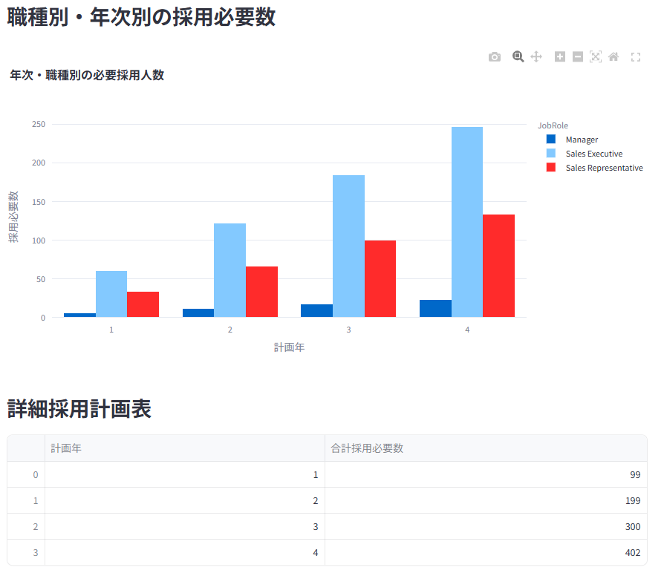Click the table cell showing 300
The height and width of the screenshot is (576, 664).
point(486,526)
